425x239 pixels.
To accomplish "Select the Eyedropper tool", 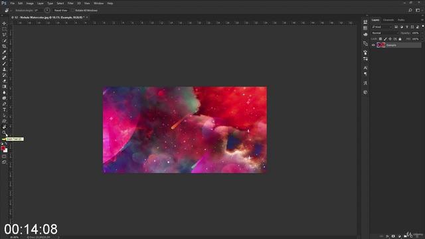I will 4,52.
